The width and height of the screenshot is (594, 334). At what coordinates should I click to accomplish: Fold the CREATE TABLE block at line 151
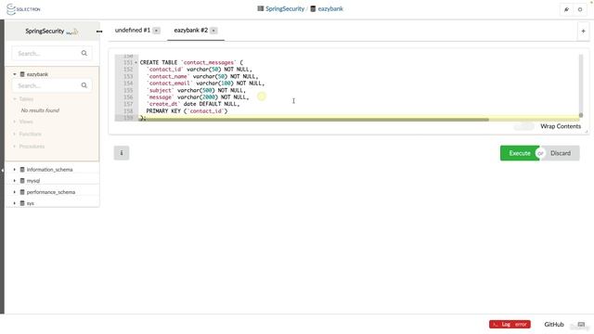(136, 62)
